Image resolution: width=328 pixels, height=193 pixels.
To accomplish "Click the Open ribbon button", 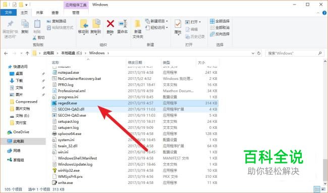I will [x=193, y=22].
